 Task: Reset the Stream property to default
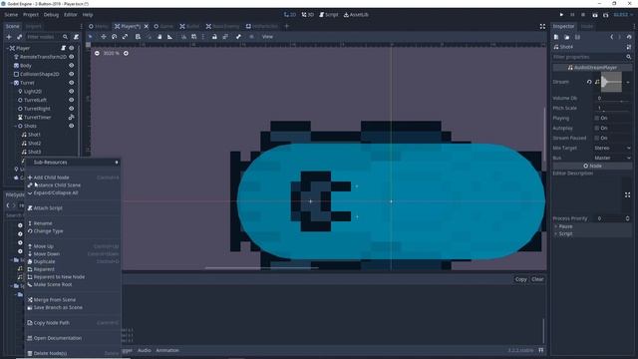click(589, 82)
